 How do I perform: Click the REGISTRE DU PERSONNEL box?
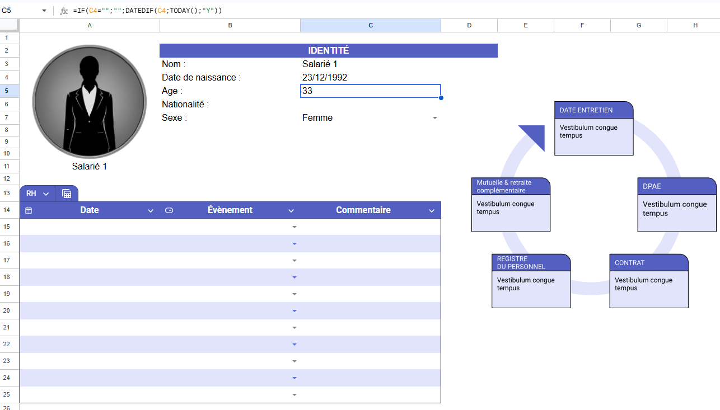point(531,281)
